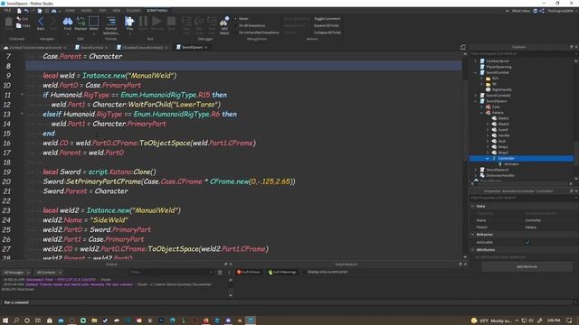The image size is (579, 325).
Task: Click the Format Selection icon
Action: (111, 22)
